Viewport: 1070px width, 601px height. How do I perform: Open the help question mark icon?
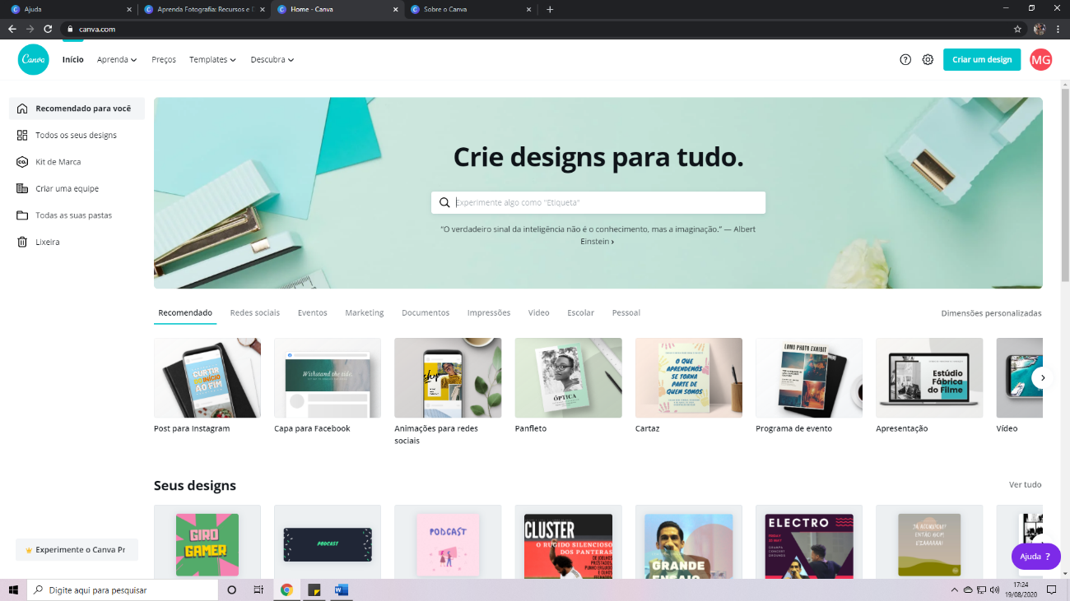coord(905,59)
